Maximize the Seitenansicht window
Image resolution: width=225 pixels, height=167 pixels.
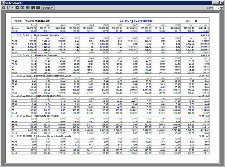(218, 2)
